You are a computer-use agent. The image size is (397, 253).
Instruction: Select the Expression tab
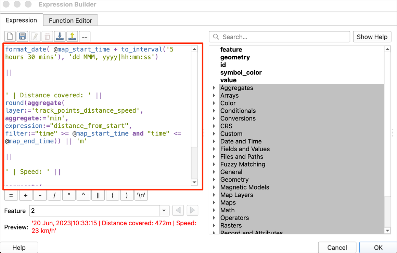point(21,20)
